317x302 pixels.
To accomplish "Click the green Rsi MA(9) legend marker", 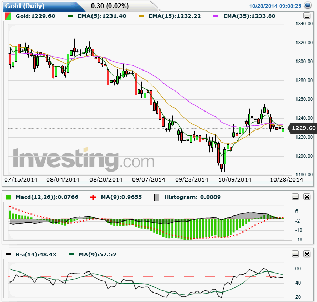I will [x=71, y=254].
